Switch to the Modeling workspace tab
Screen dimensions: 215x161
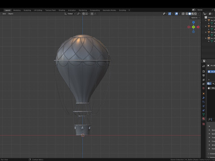point(17,10)
